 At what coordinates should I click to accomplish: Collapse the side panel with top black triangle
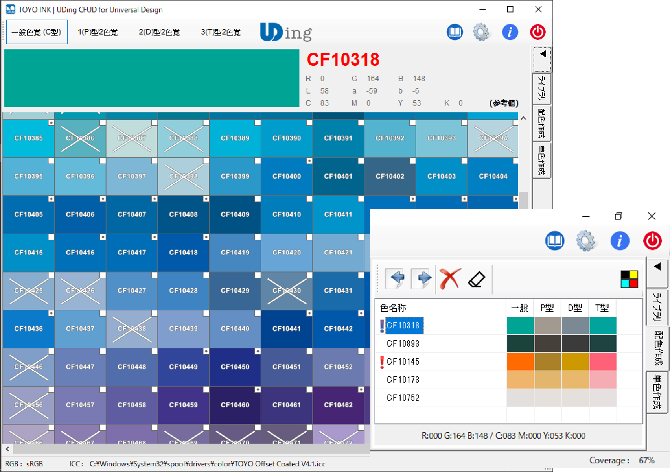(543, 55)
